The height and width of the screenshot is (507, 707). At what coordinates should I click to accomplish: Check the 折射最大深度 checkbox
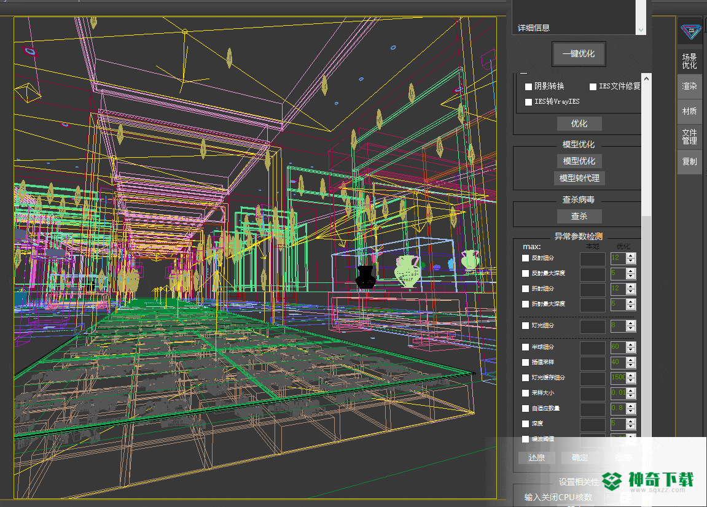[525, 304]
